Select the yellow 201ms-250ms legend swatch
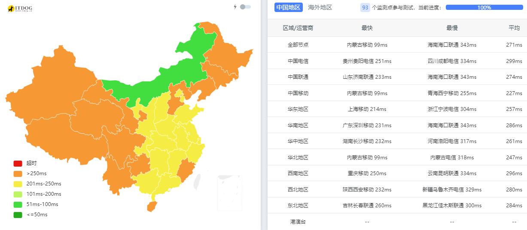The image size is (527, 230). click(x=18, y=184)
